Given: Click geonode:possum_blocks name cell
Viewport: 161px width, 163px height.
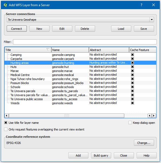Looking at the screenshot, I should [x=68, y=83].
